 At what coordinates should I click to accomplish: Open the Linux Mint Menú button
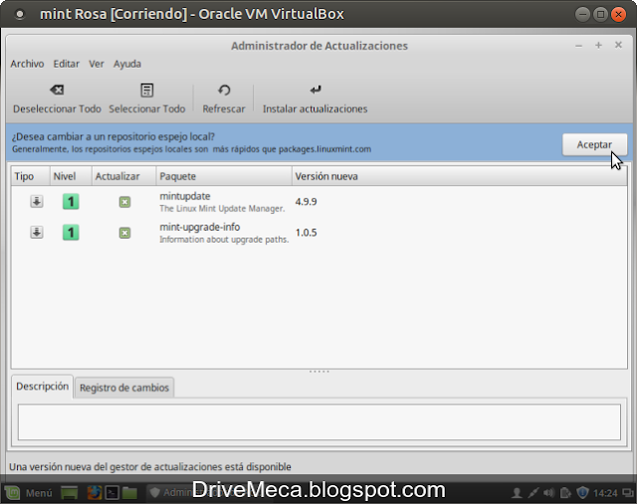coord(29,493)
